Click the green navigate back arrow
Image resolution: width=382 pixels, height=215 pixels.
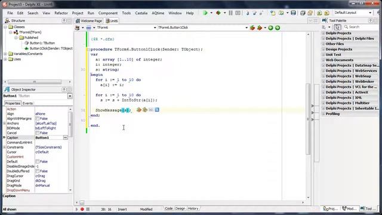coord(270,28)
